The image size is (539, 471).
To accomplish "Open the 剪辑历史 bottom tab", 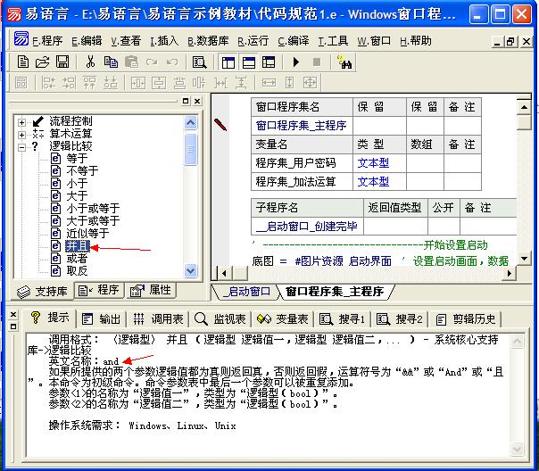I will point(466,319).
